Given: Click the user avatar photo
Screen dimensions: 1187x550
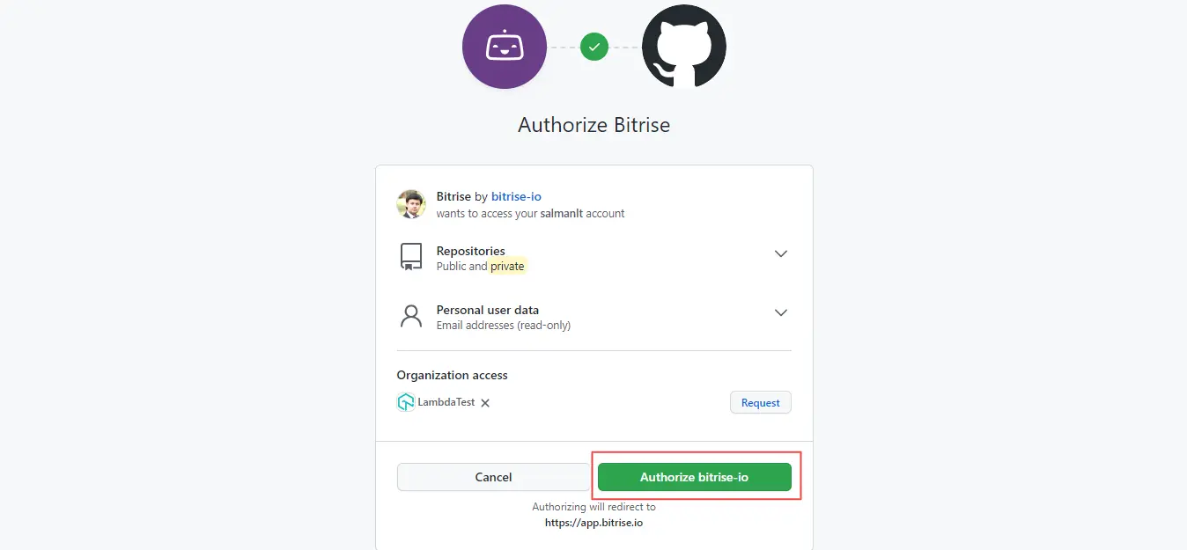Looking at the screenshot, I should click(411, 204).
